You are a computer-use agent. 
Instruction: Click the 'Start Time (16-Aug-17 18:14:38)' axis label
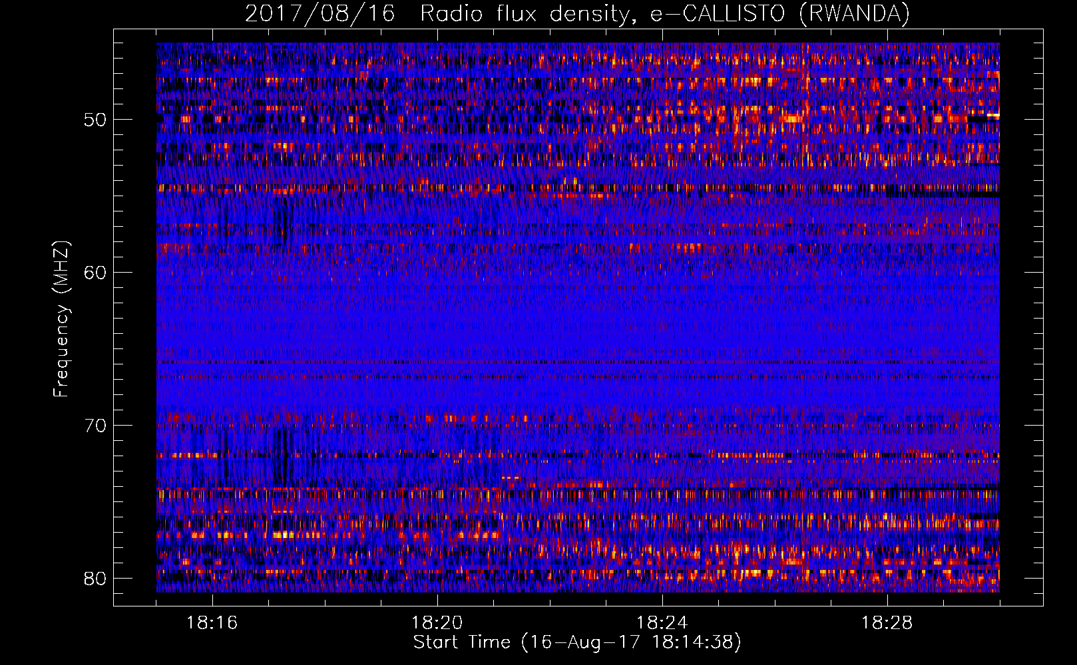(577, 642)
